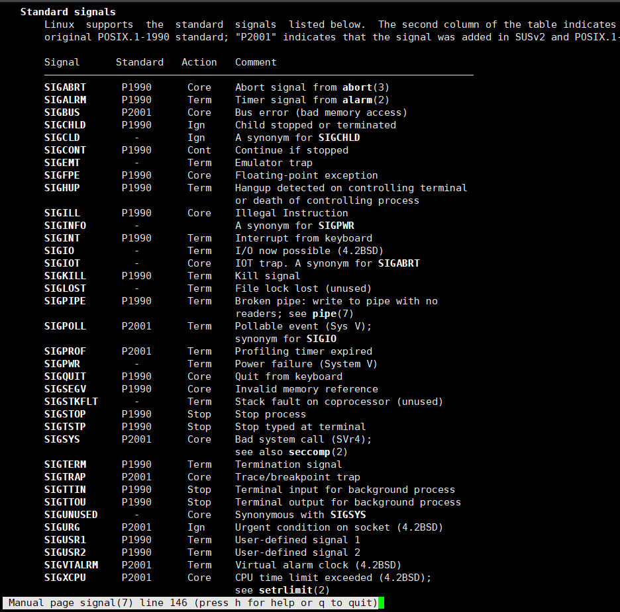The width and height of the screenshot is (620, 612).
Task: Click the Standard signals section heading
Action: click(68, 11)
